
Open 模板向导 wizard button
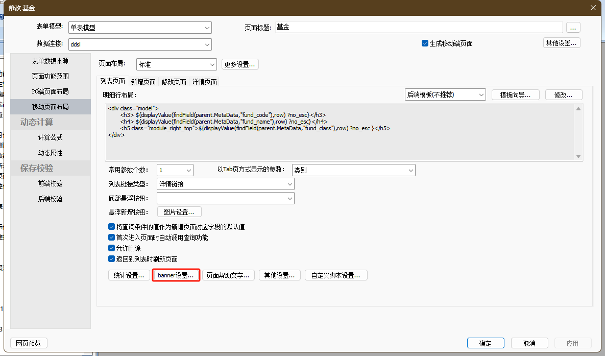[x=515, y=94]
